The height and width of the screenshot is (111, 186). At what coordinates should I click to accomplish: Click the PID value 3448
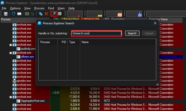107,97
